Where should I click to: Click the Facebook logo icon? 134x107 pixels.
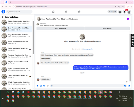coord(3,12)
